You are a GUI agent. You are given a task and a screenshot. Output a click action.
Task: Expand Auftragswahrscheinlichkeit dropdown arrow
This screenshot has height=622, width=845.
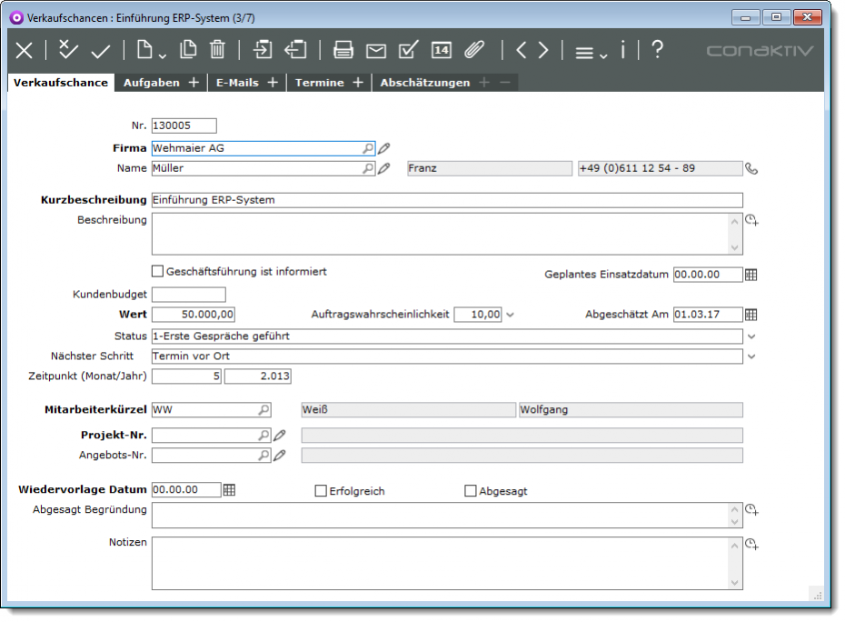[x=510, y=315]
